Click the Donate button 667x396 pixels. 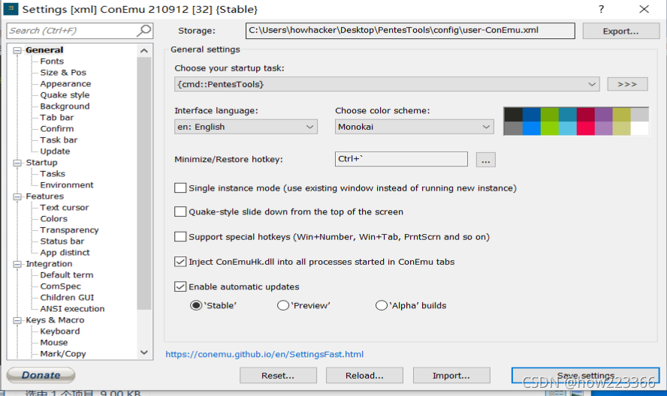pos(41,375)
